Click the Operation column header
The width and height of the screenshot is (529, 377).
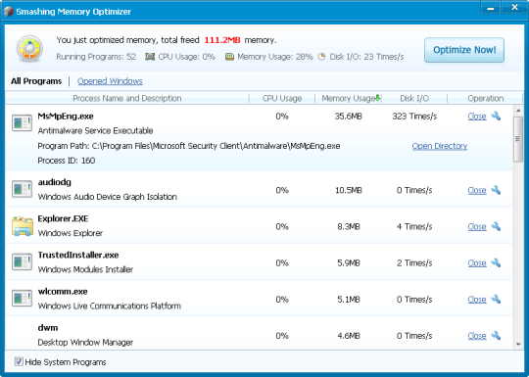[485, 99]
